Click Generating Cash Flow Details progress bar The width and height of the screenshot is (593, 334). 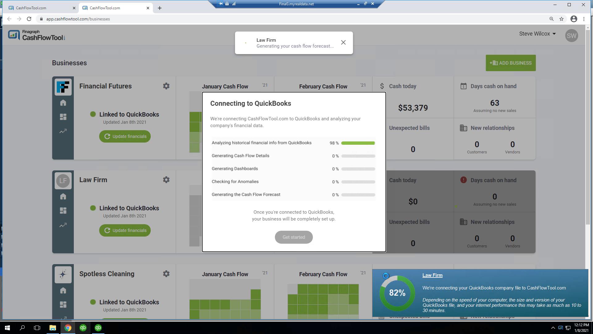(358, 156)
